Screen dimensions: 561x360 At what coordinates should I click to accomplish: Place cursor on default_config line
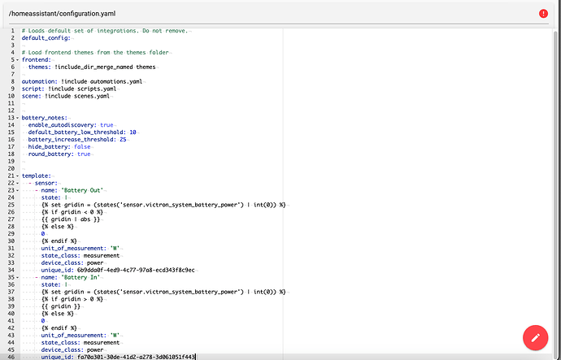point(46,38)
